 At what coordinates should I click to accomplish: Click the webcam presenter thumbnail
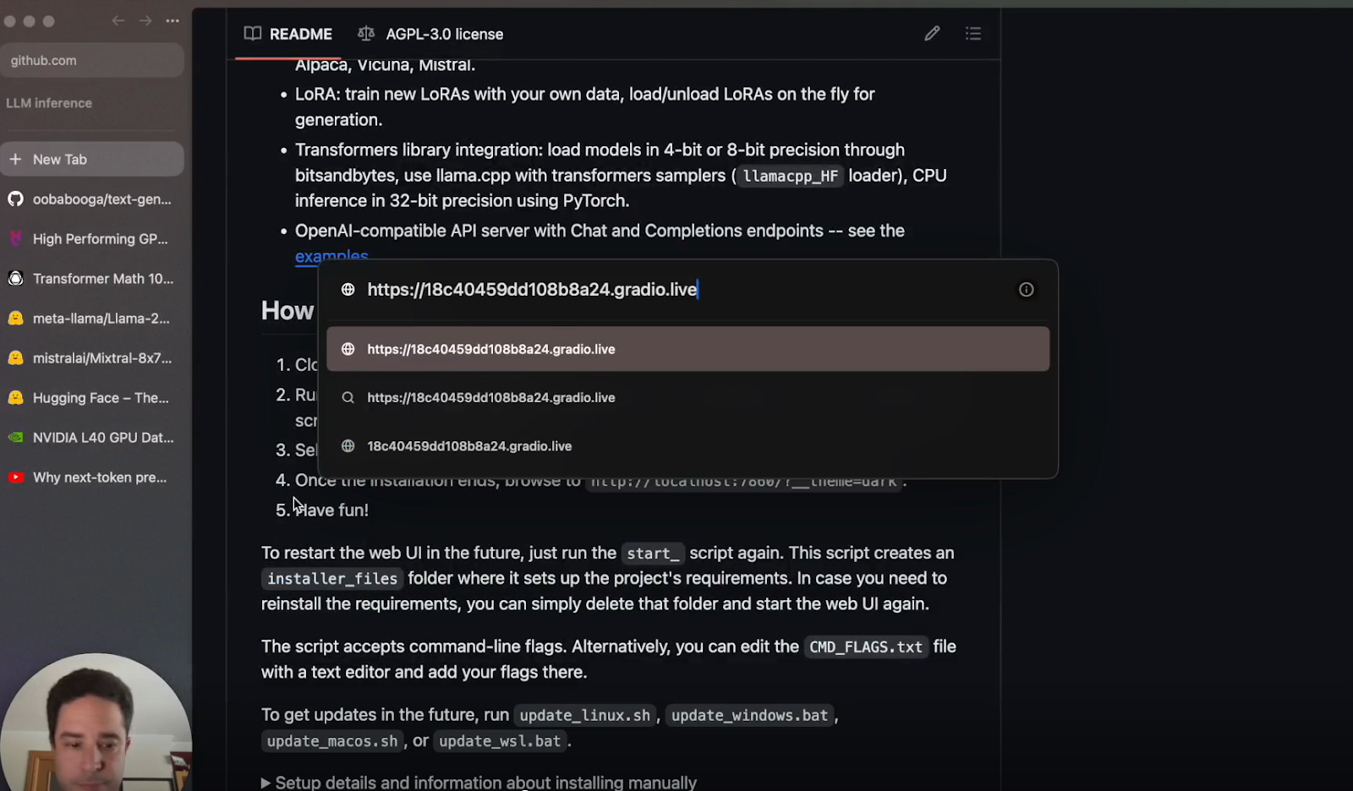click(95, 723)
